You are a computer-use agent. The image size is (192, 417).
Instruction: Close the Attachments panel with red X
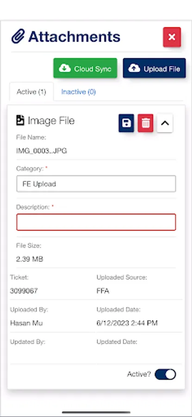coord(172,37)
